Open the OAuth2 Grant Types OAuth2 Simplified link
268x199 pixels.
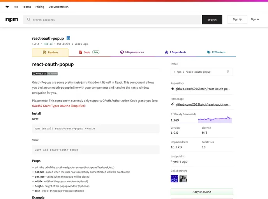58,106
